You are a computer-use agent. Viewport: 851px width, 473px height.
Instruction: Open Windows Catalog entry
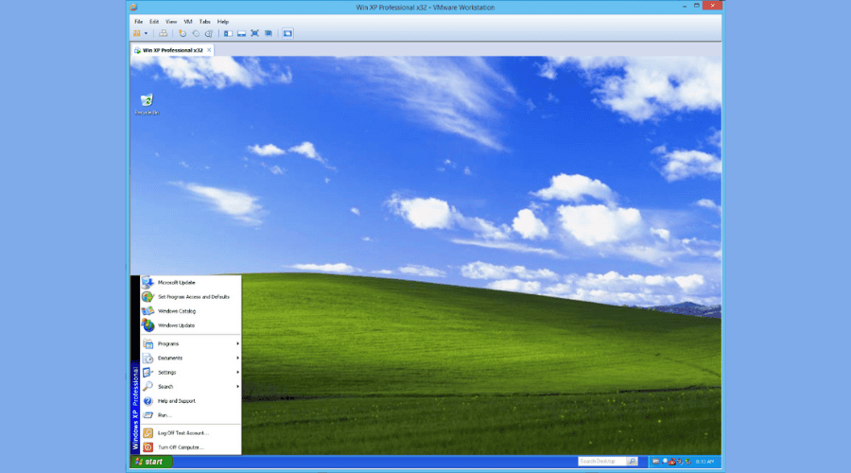(x=190, y=311)
